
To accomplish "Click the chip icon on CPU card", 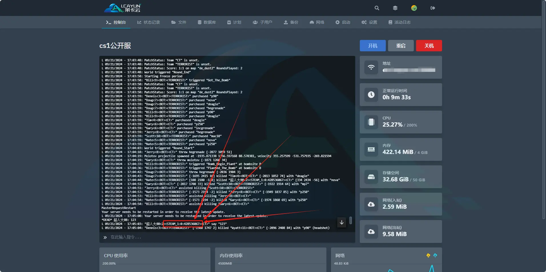I will (371, 122).
